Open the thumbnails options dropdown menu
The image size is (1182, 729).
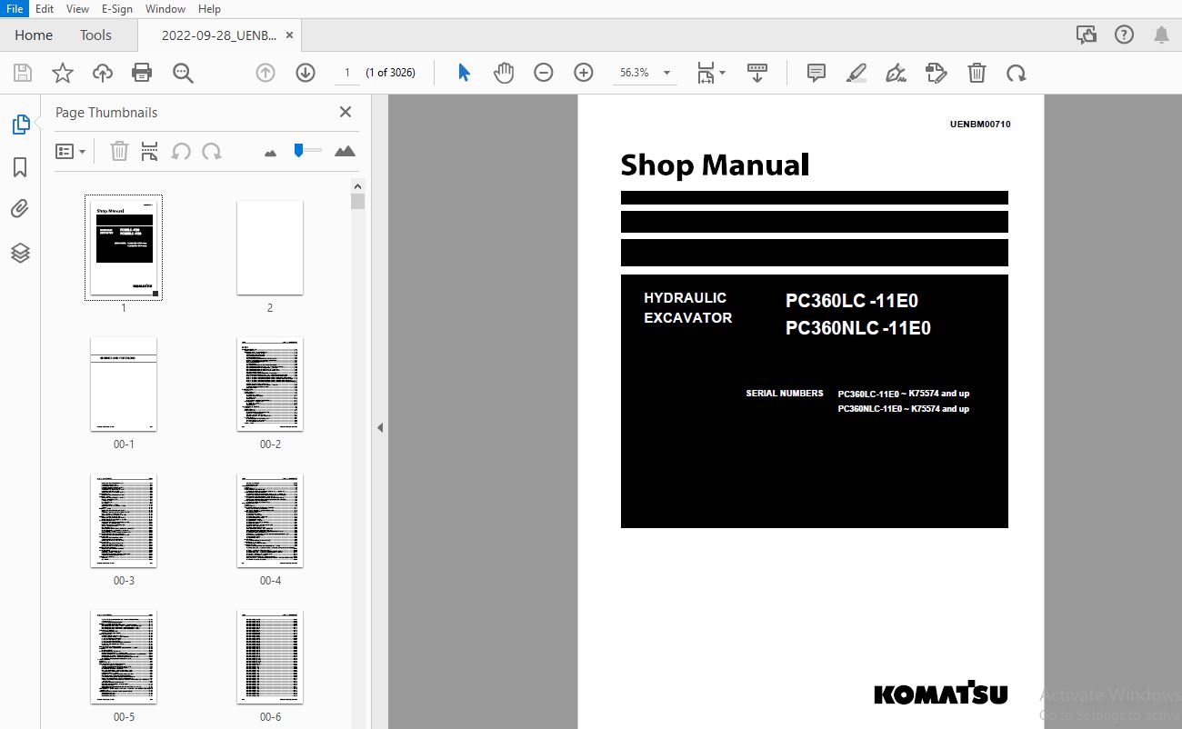(71, 151)
